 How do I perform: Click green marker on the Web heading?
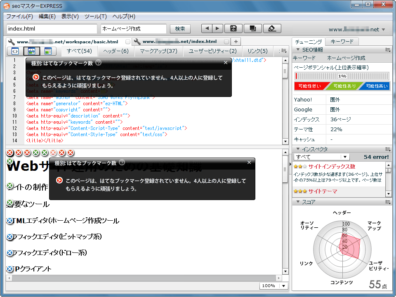pyautogui.click(x=9, y=161)
